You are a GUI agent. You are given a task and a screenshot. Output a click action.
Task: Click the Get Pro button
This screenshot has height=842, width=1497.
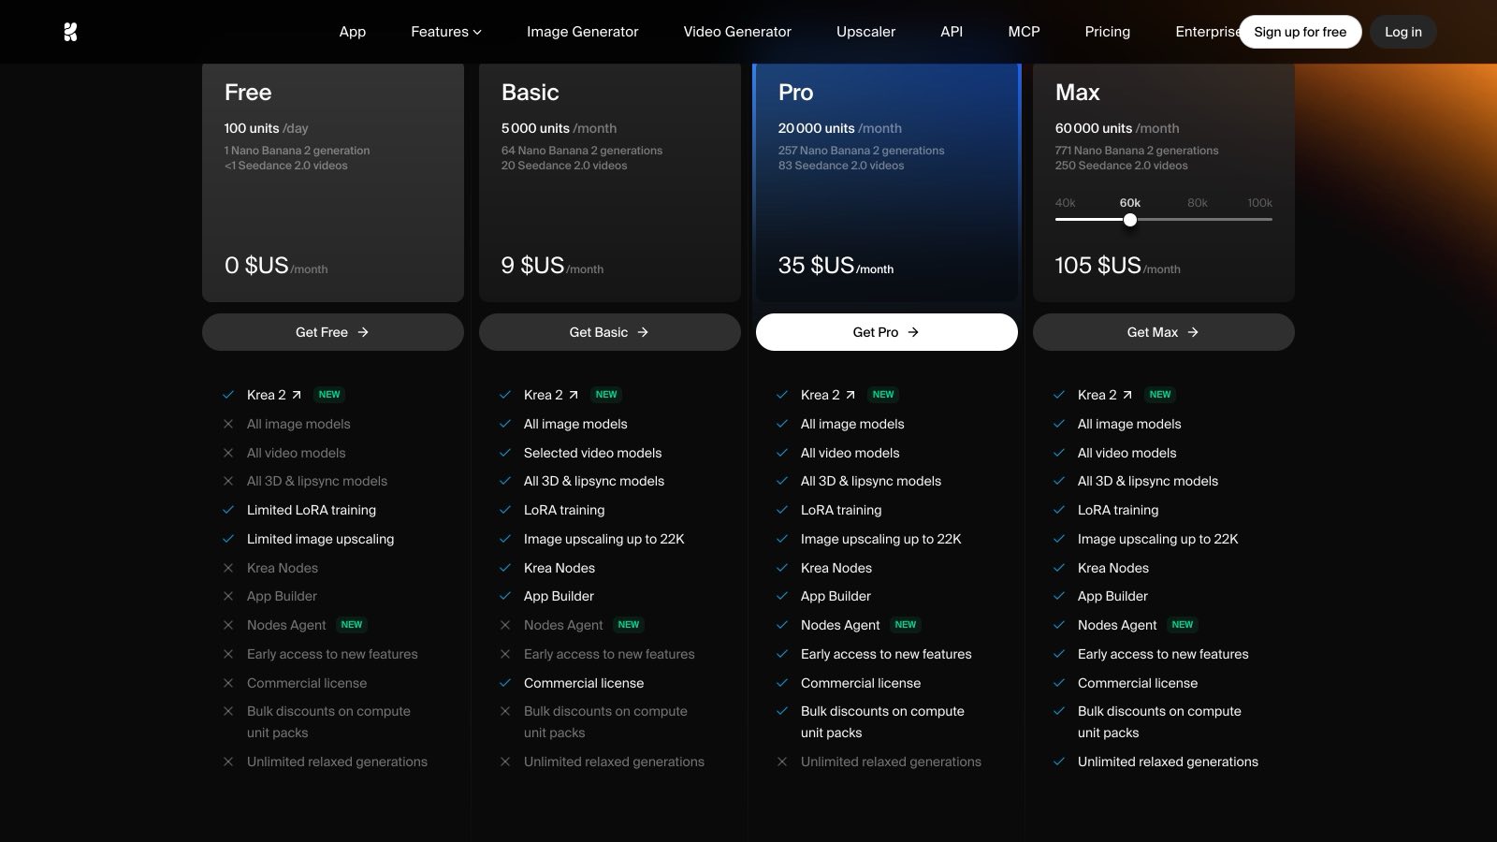click(x=887, y=332)
